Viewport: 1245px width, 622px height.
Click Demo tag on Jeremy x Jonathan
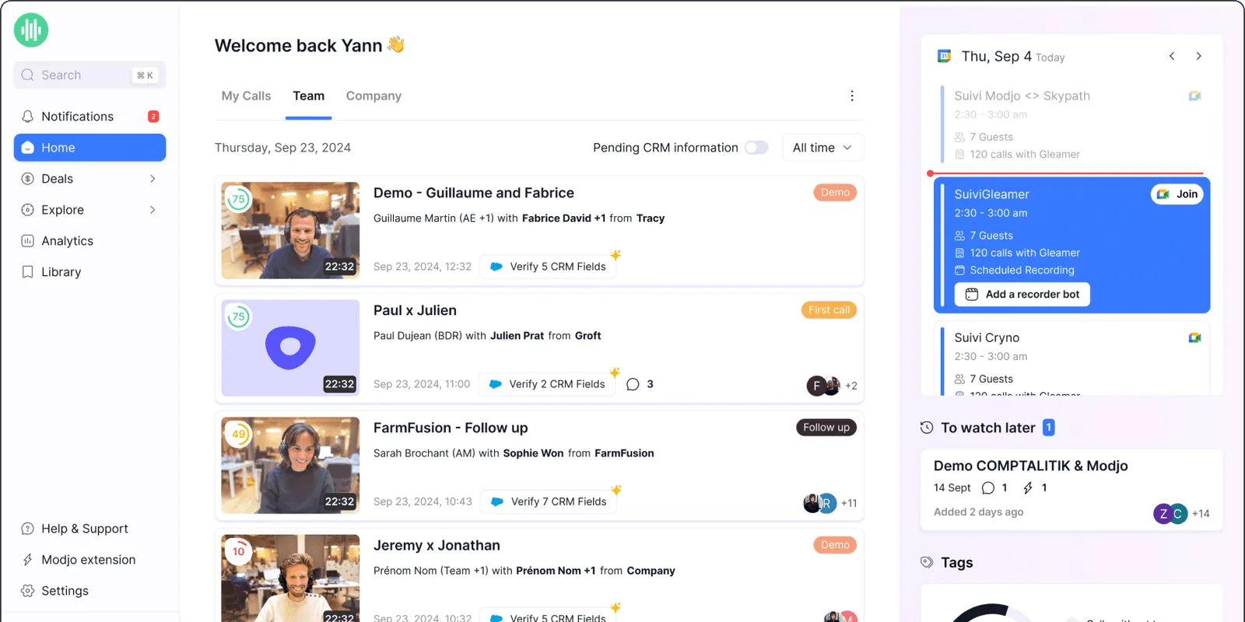(x=835, y=545)
